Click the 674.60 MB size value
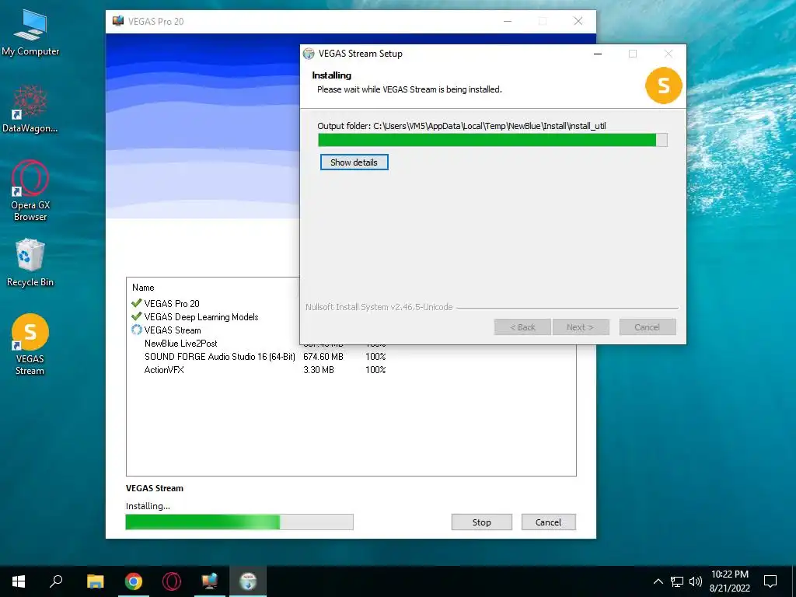Screen dimensions: 796x597 point(323,356)
